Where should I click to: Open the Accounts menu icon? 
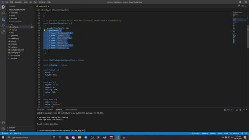3,122
